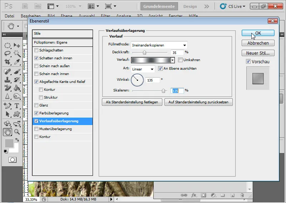Select the Crop tool
286x203 pixels.
(7, 61)
